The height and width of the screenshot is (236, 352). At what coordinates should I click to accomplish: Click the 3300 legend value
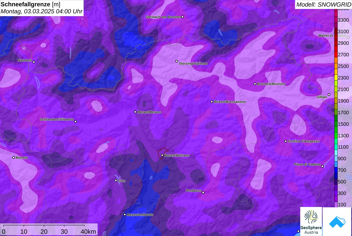[x=343, y=20]
